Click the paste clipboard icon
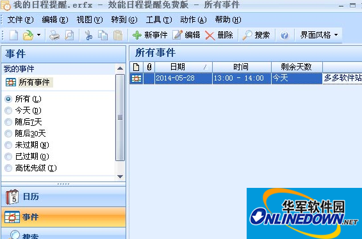Image resolution: width=362 pixels, height=239 pixels. [x=118, y=35]
